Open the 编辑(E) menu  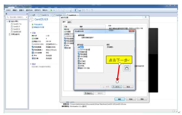point(15,10)
